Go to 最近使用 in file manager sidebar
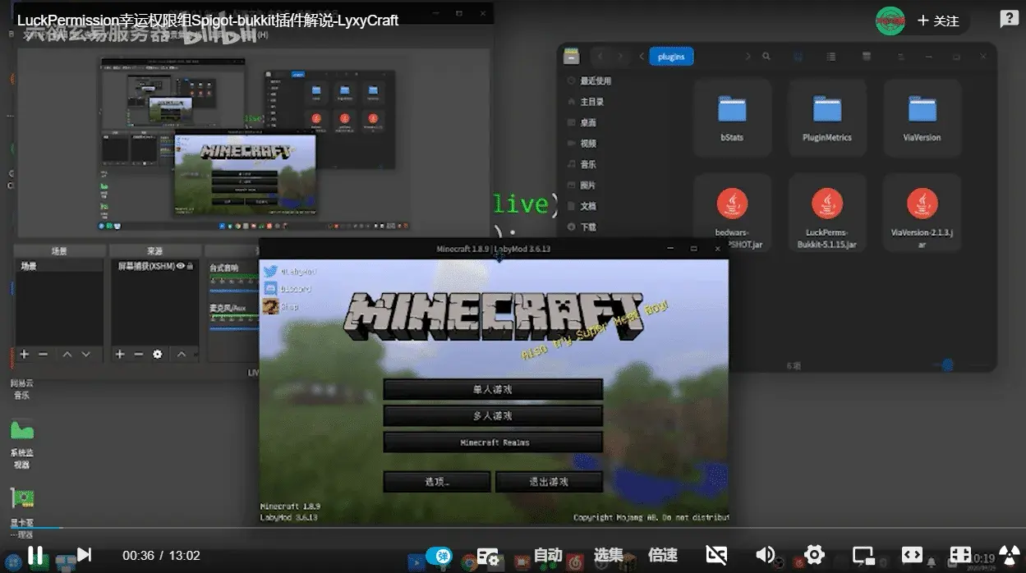1026x573 pixels. coord(590,81)
